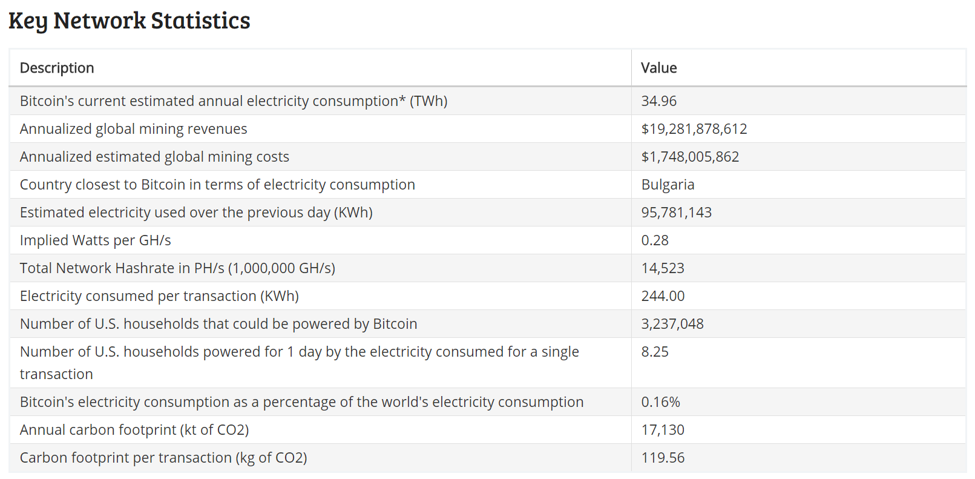Select the Country closest to Bitcoin row label
Image resolution: width=975 pixels, height=479 pixels.
(x=217, y=185)
